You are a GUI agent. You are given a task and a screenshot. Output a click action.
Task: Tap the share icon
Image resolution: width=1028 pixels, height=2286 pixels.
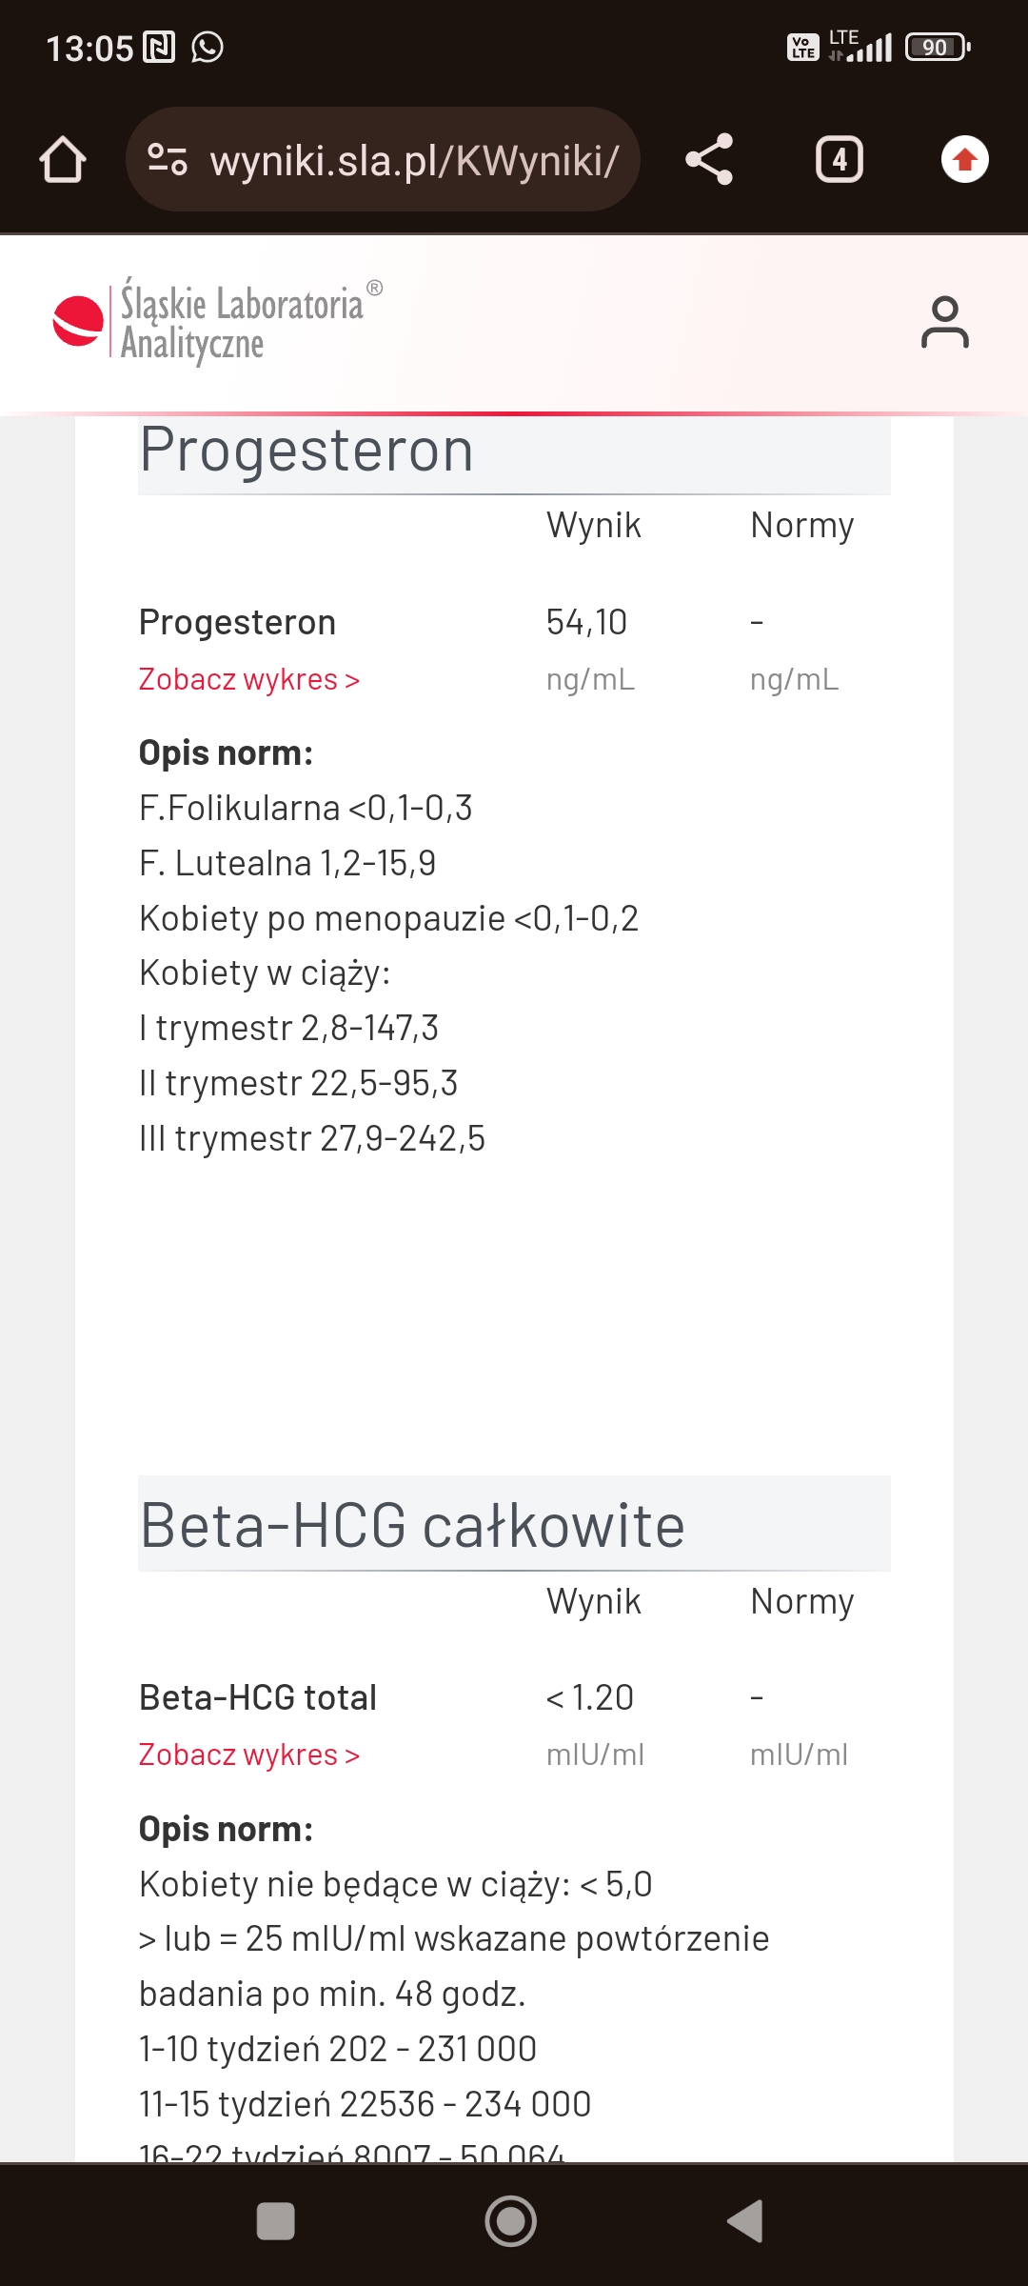coord(709,159)
